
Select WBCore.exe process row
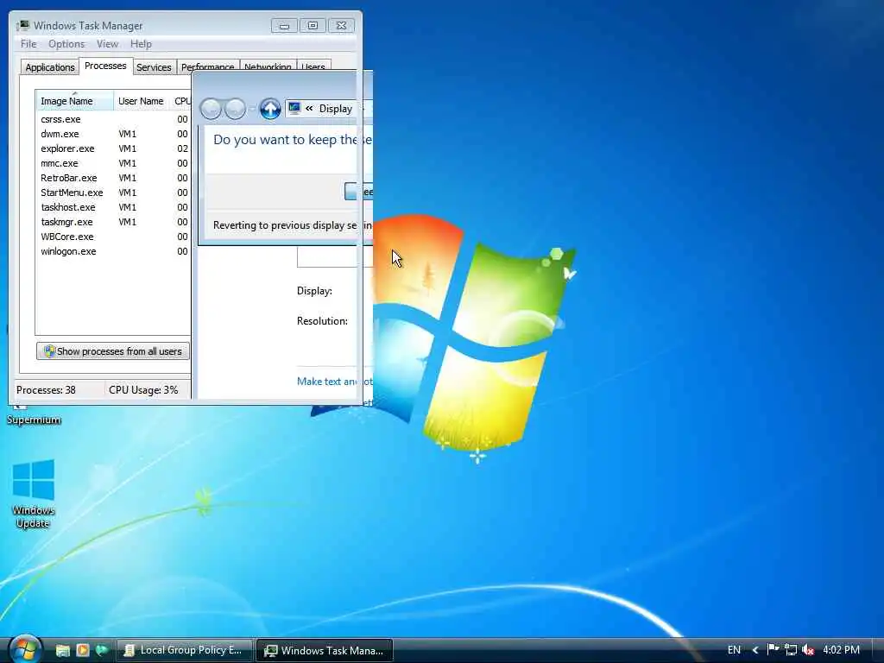(x=114, y=237)
